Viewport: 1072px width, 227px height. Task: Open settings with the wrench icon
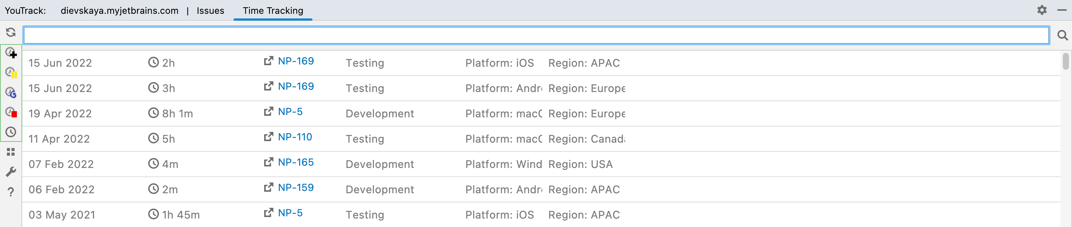pos(11,172)
